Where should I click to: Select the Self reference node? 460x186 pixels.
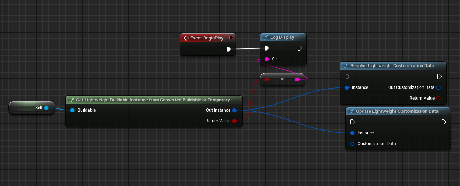(32, 108)
